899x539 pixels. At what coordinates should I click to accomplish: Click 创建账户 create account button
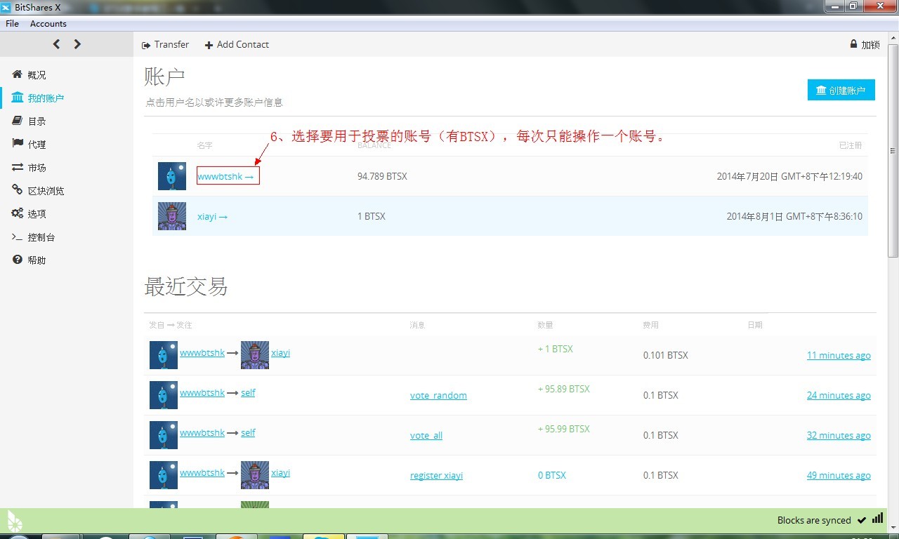click(x=841, y=90)
